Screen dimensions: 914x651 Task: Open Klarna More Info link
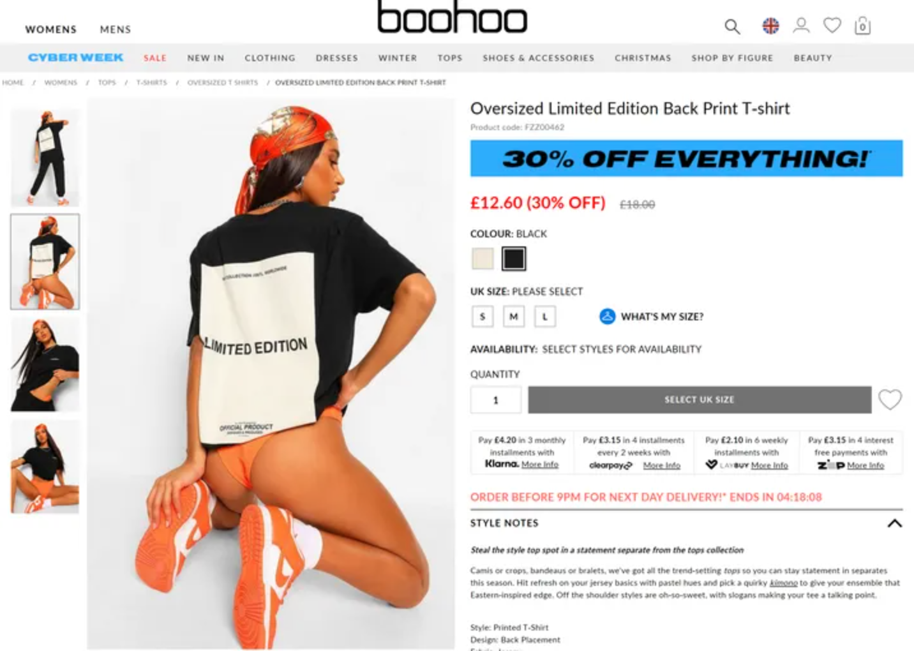pos(539,465)
